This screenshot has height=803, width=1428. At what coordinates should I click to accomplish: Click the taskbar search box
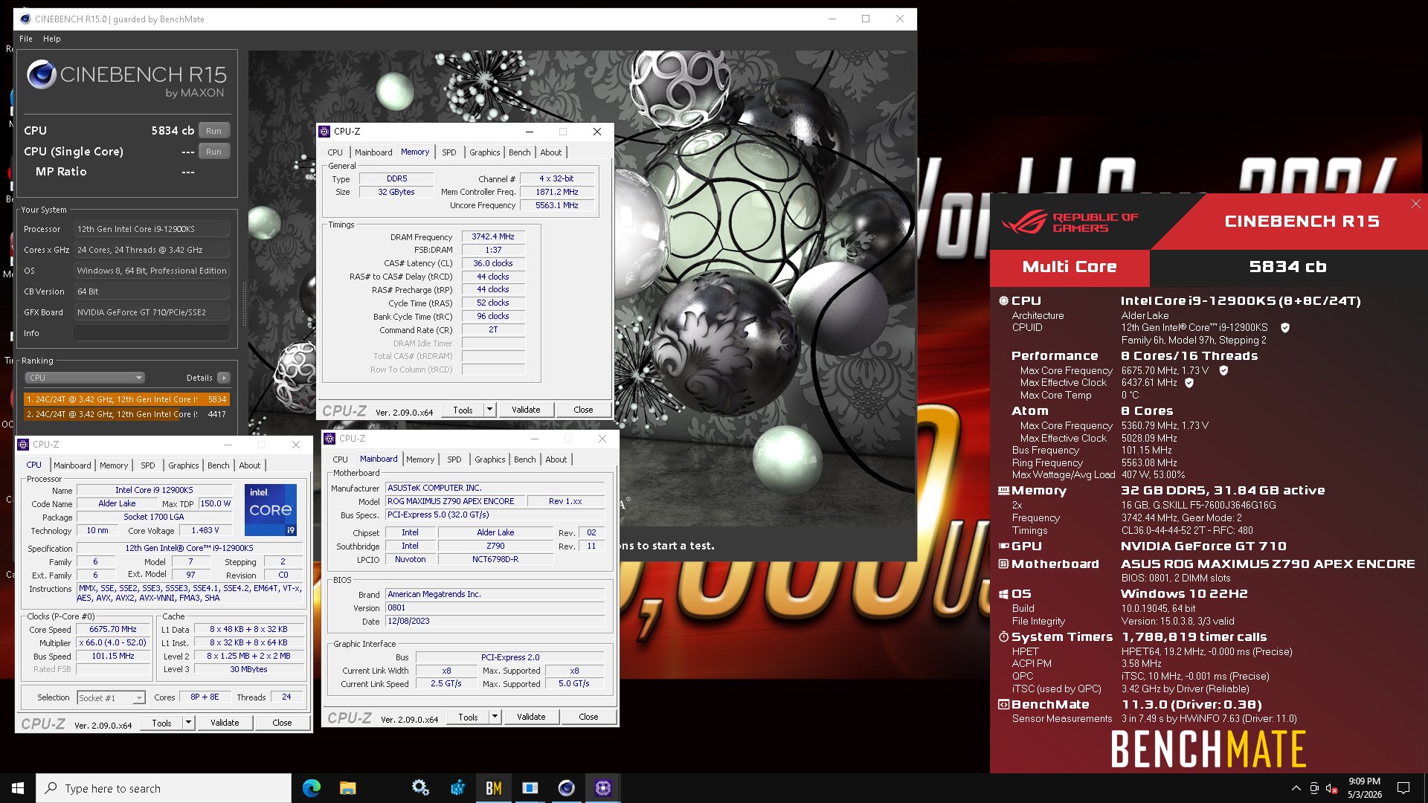164,788
